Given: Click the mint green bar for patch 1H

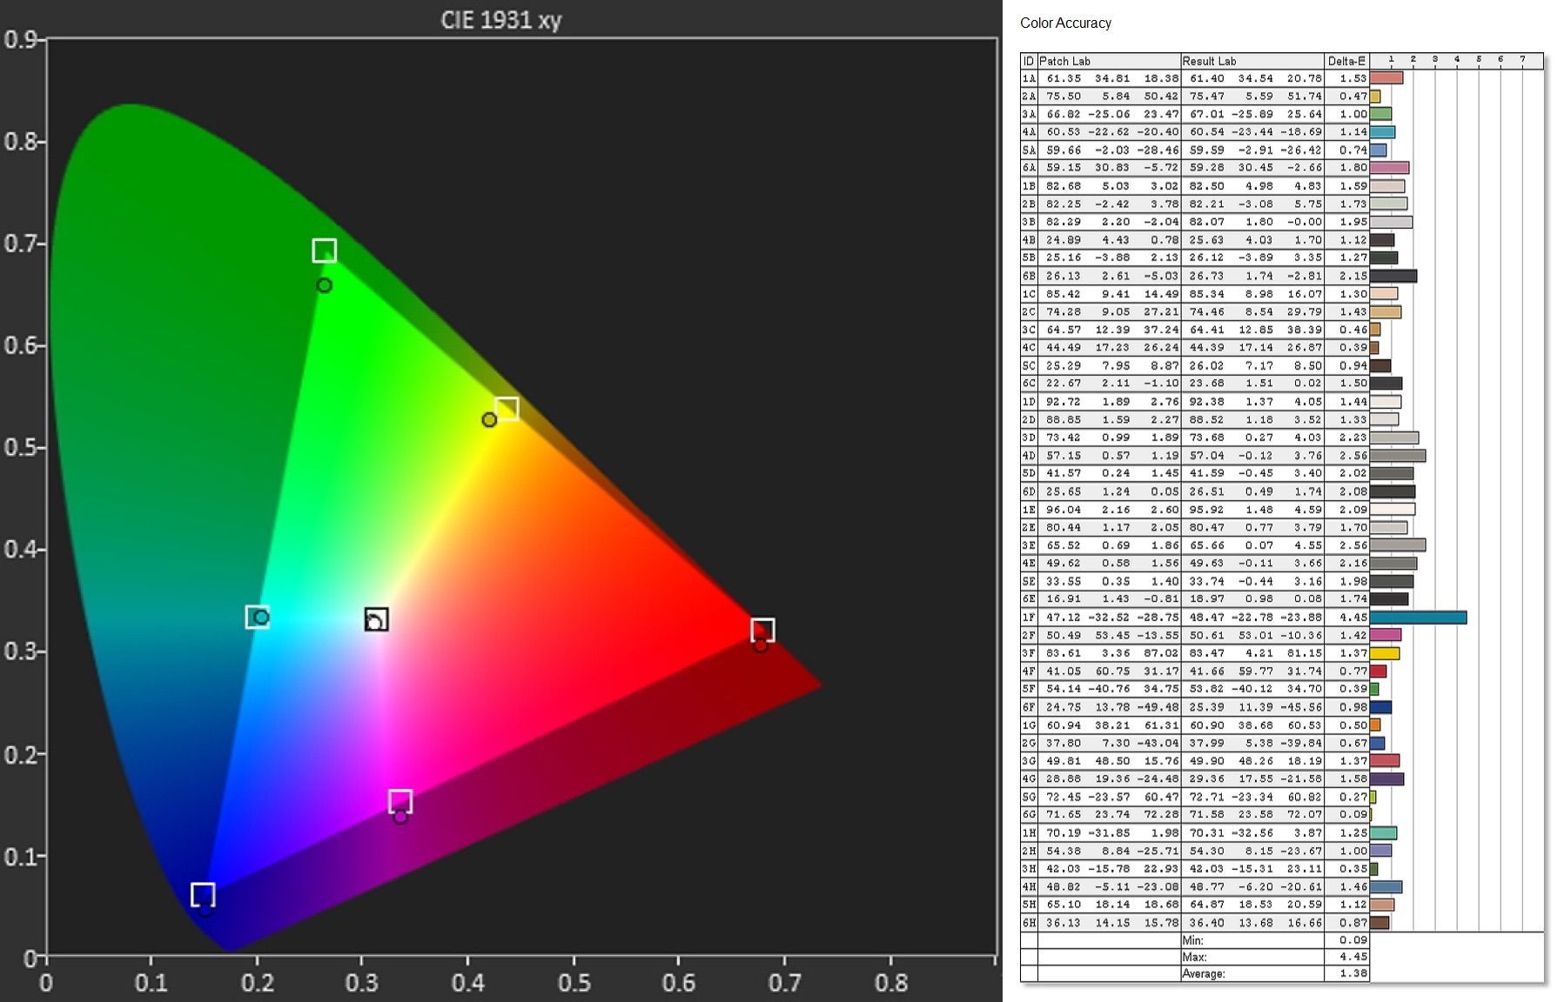Looking at the screenshot, I should [x=1383, y=833].
